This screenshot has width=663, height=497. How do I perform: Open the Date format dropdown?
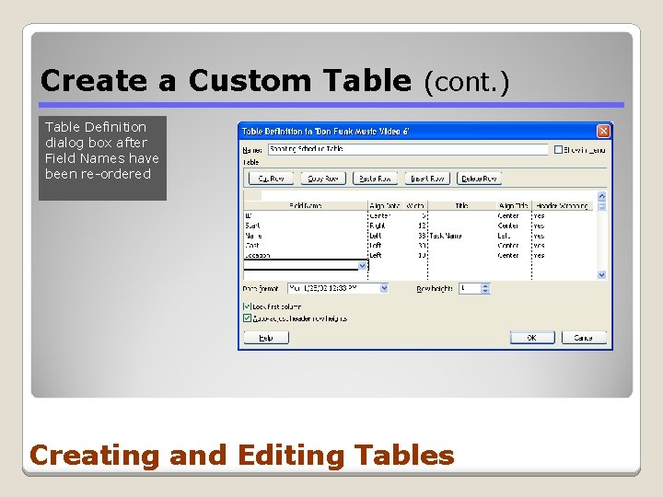coord(384,288)
